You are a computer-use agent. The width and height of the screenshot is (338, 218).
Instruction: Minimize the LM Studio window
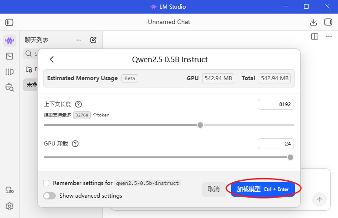pyautogui.click(x=285, y=6)
